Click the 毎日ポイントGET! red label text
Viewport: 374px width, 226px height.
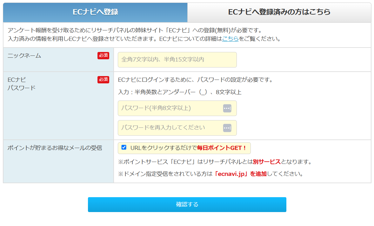[222, 148]
